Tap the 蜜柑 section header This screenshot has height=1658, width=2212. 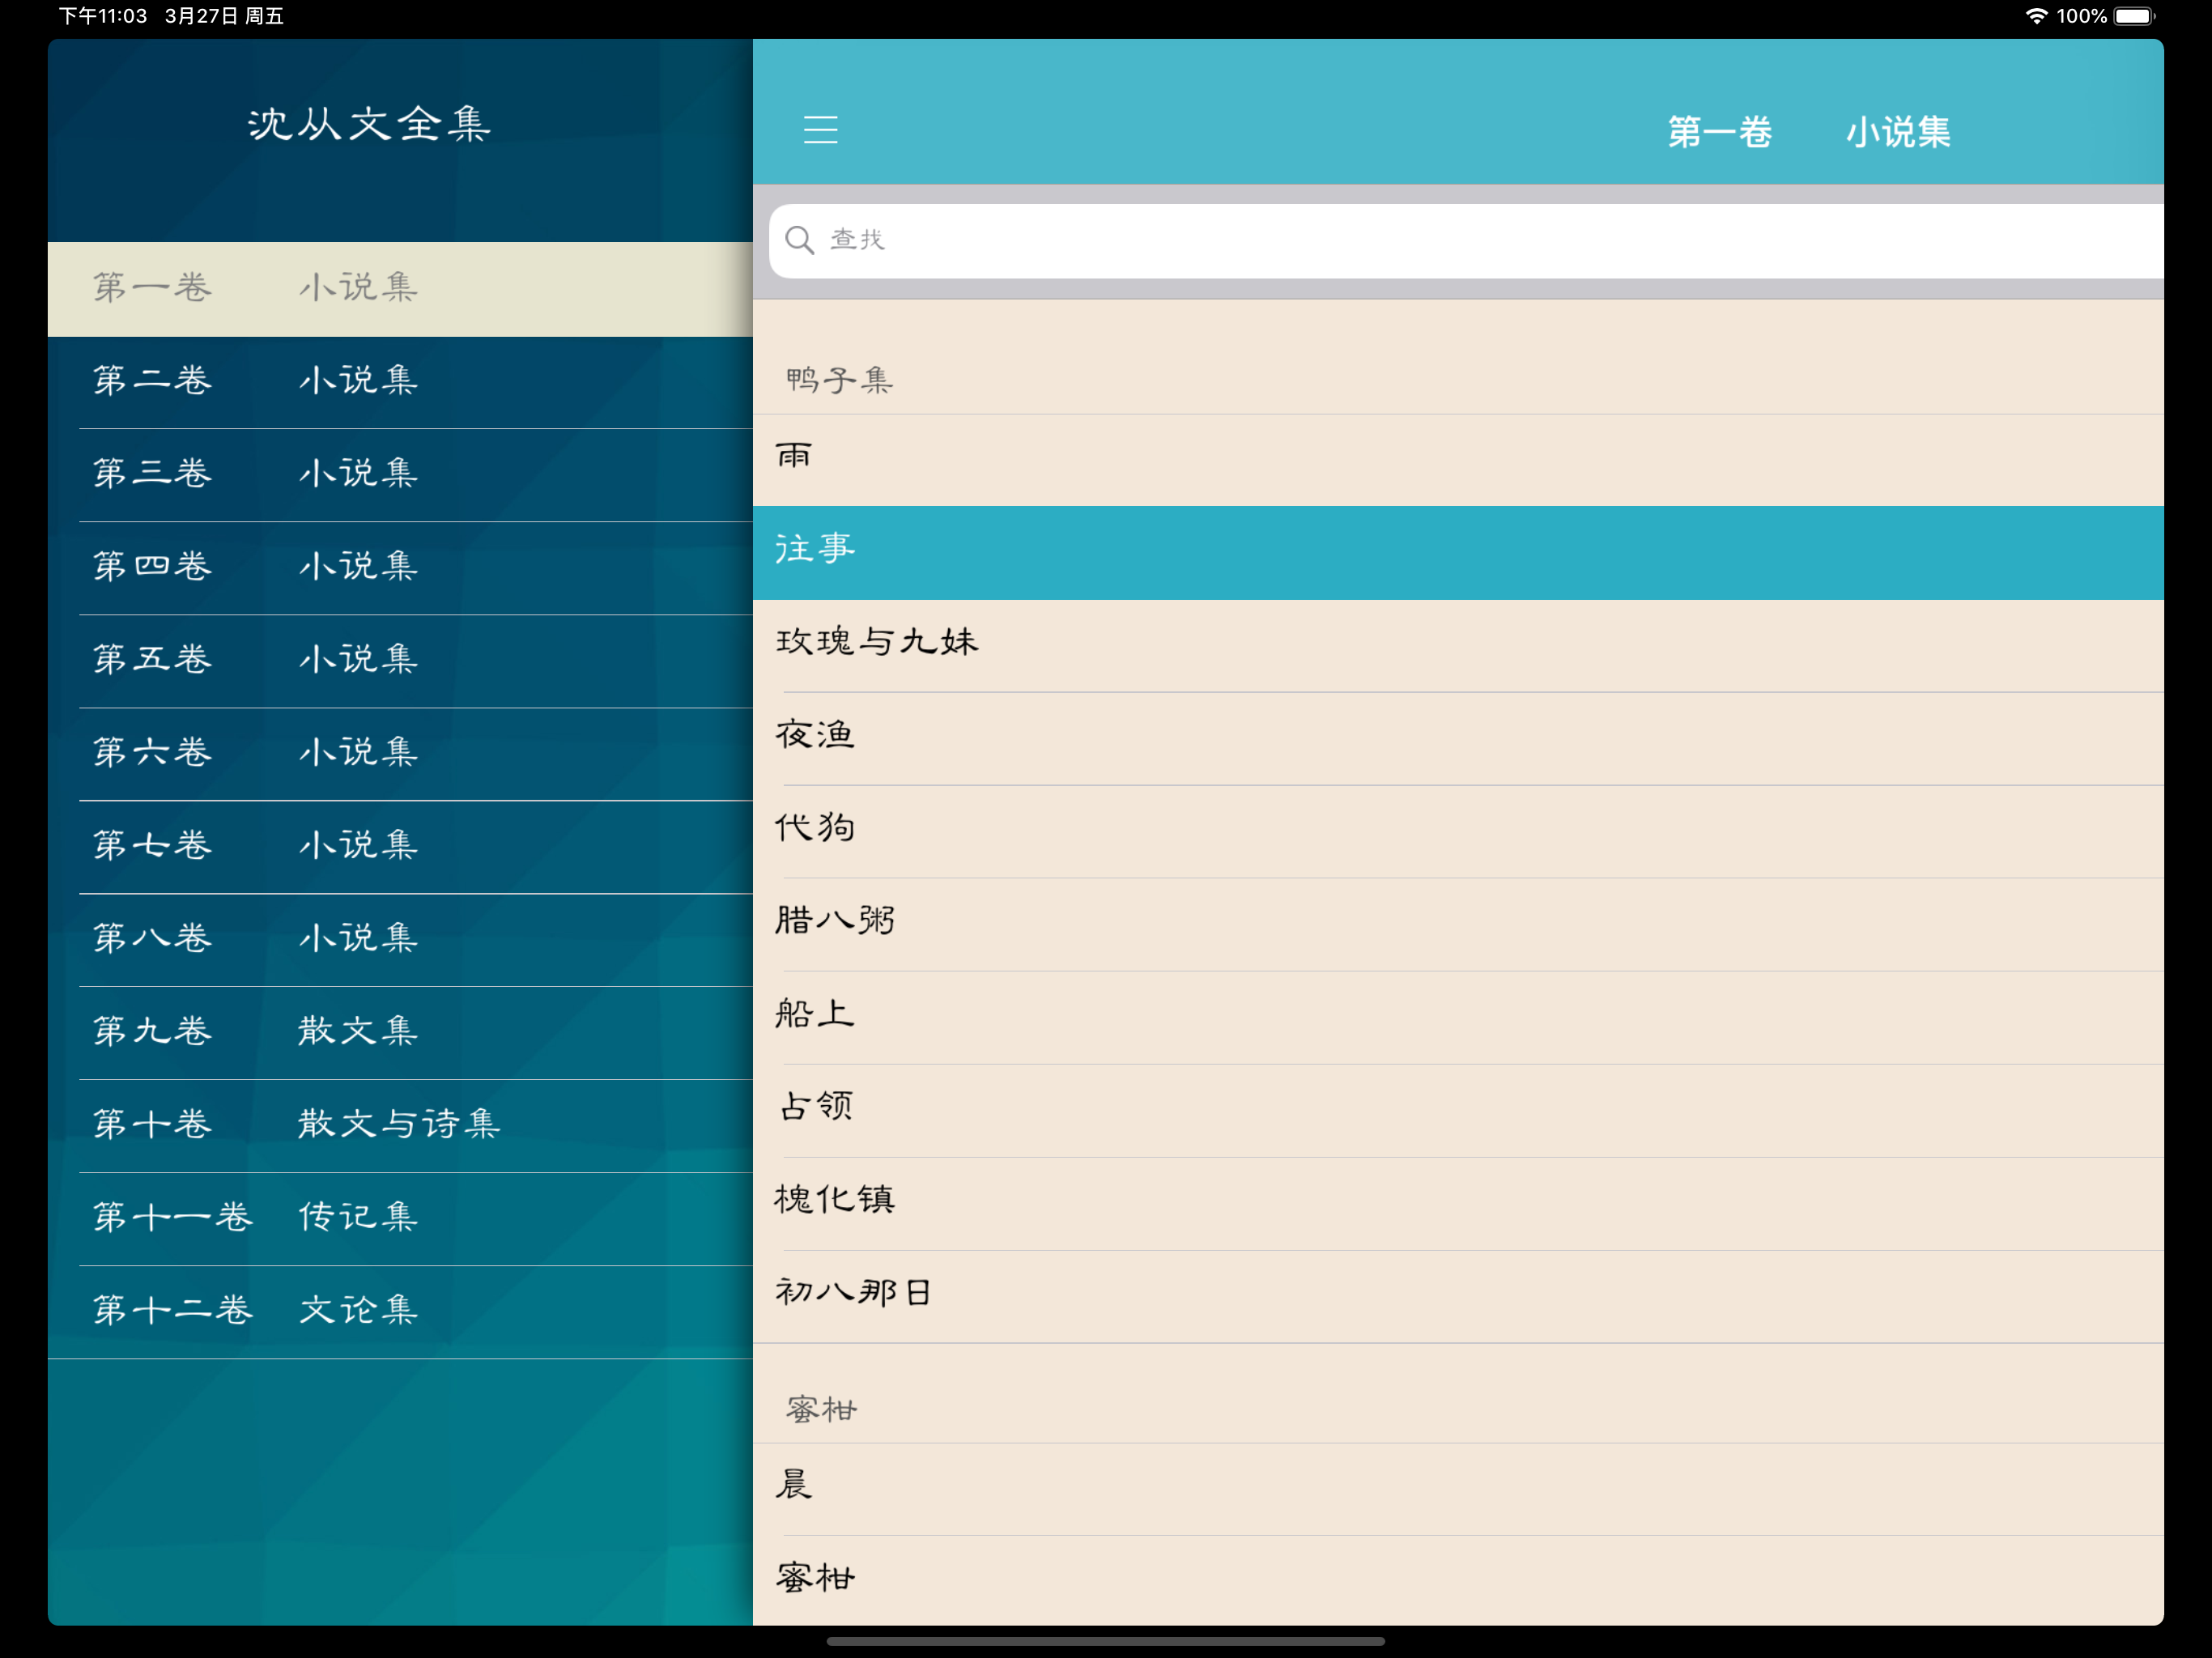click(821, 1410)
